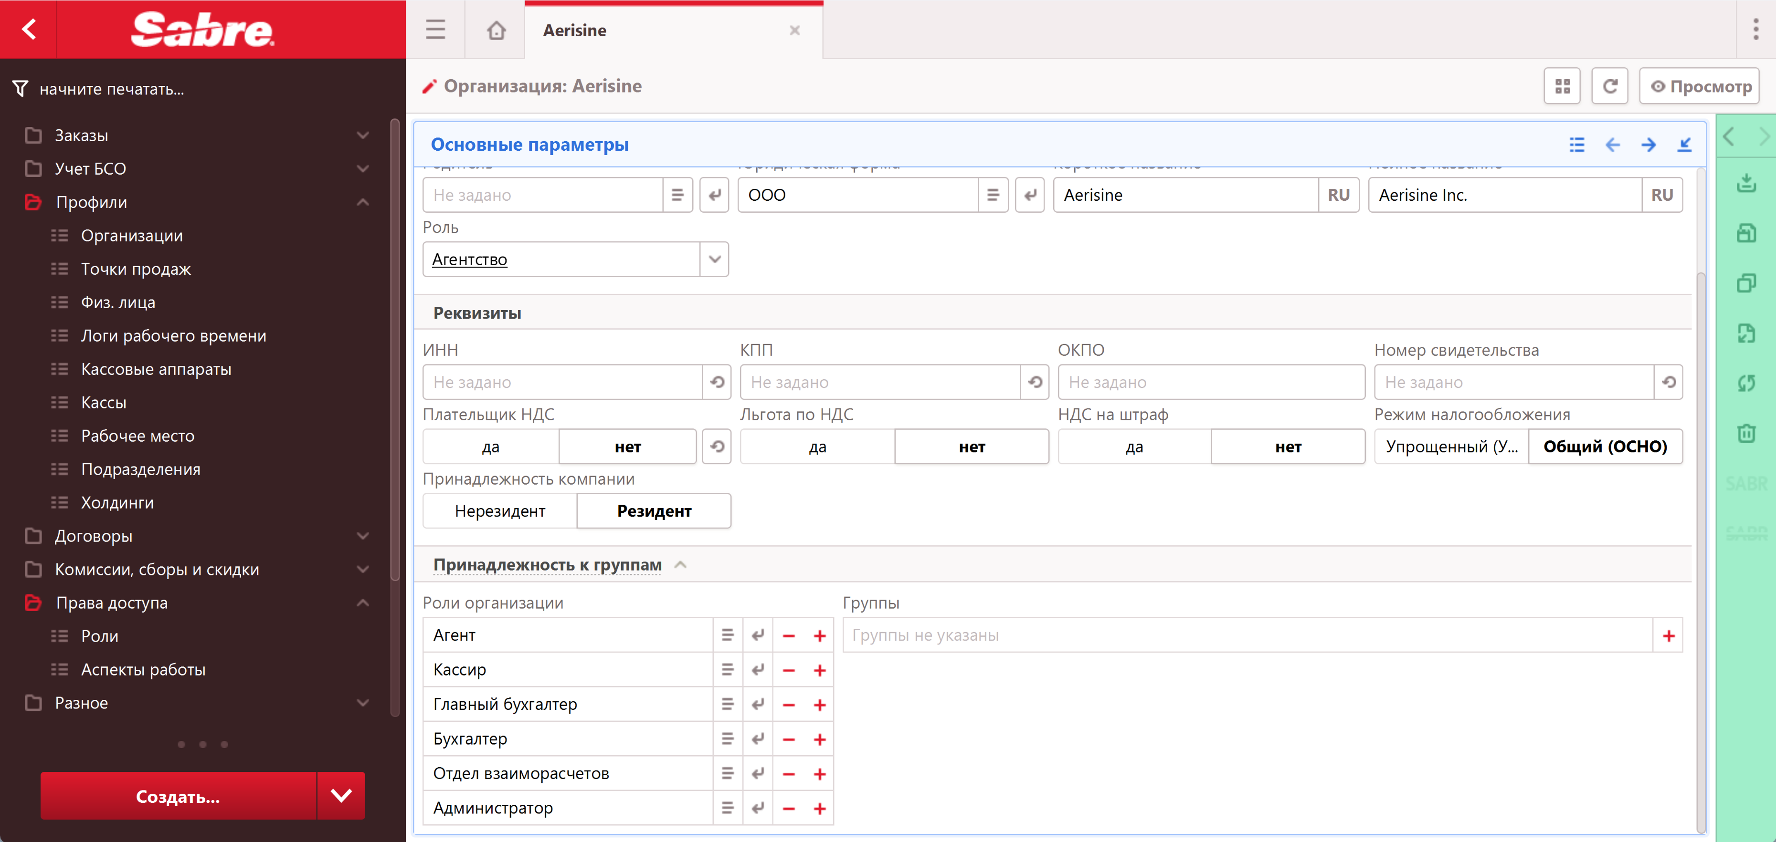Choose Упрощенный tax regime option
The height and width of the screenshot is (842, 1776).
(1450, 447)
